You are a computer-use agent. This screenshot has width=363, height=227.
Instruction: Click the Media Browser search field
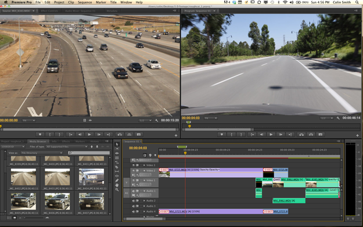point(89,153)
